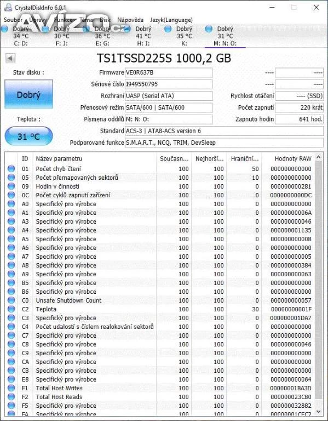Click the scrollbar up arrow in attribute list
This screenshot has height=421, width=328.
[x=319, y=157]
